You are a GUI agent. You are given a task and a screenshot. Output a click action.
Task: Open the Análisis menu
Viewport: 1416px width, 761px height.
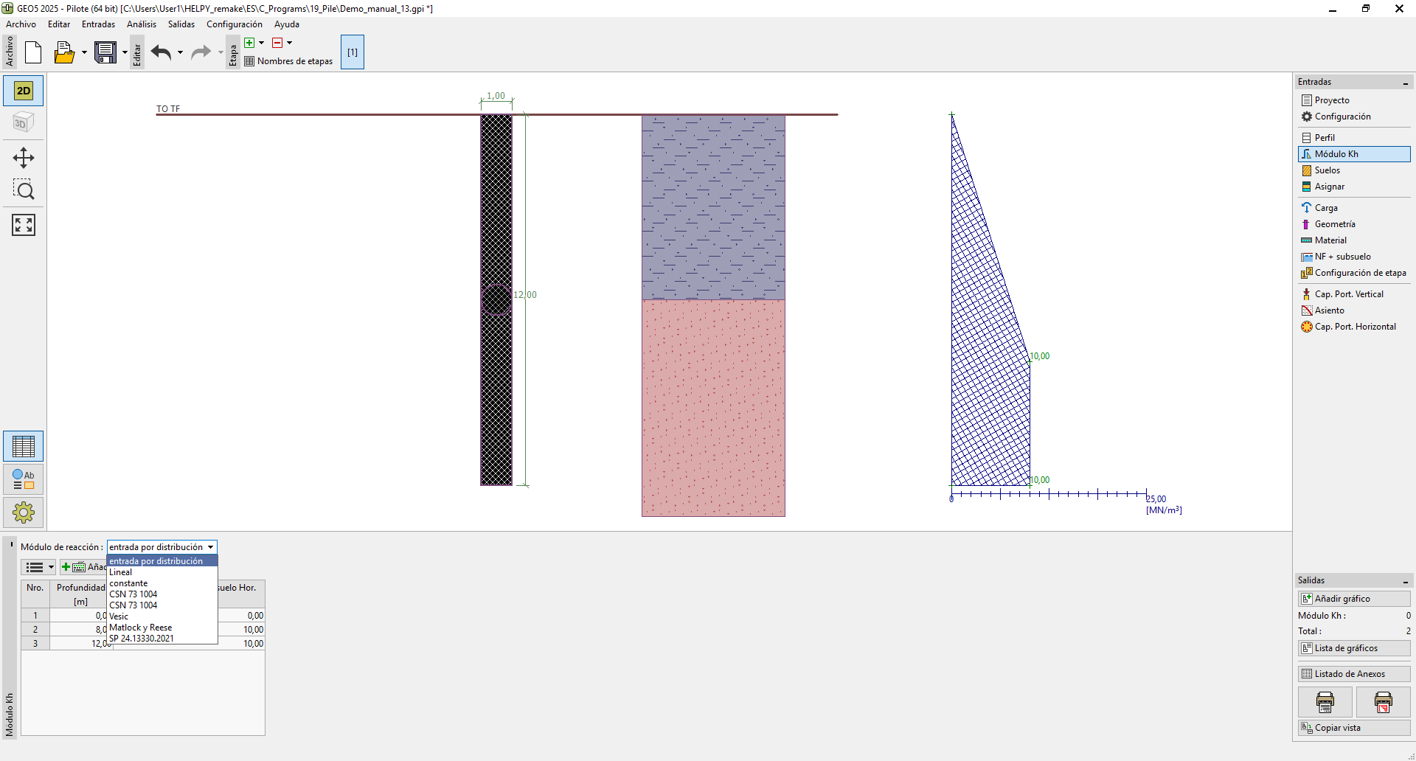click(x=141, y=24)
